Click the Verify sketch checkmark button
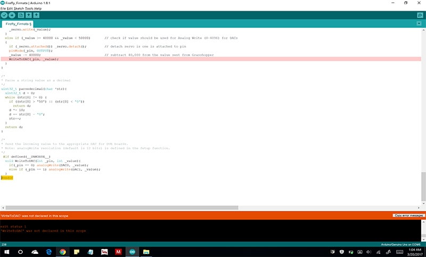 (x=4, y=15)
